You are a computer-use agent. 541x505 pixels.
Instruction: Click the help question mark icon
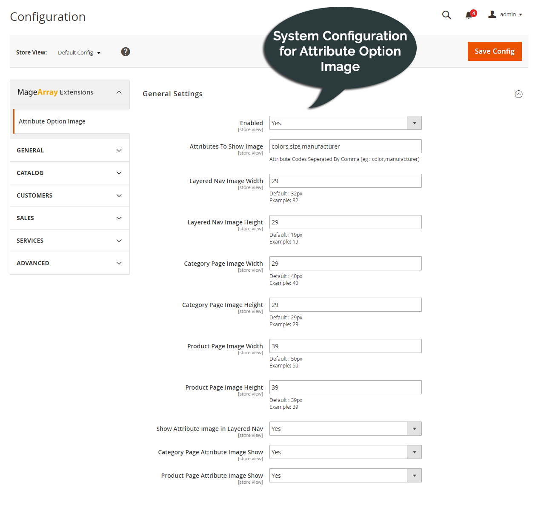pos(126,52)
